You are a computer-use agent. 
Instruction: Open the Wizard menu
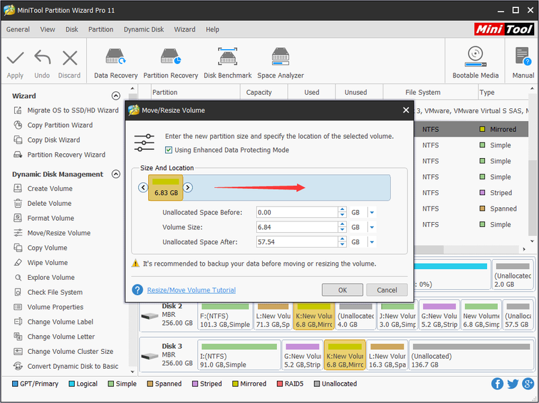point(185,30)
